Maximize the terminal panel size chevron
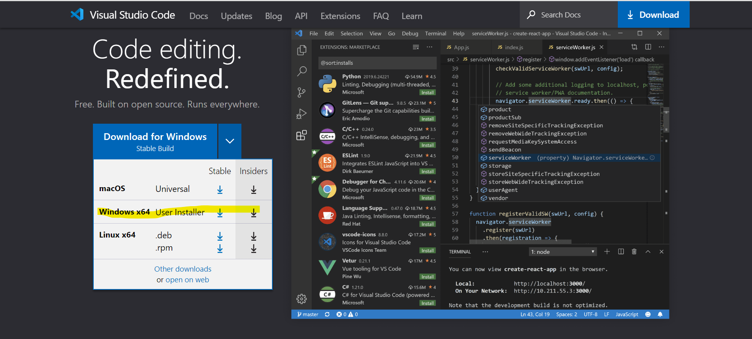This screenshot has width=752, height=339. click(648, 251)
